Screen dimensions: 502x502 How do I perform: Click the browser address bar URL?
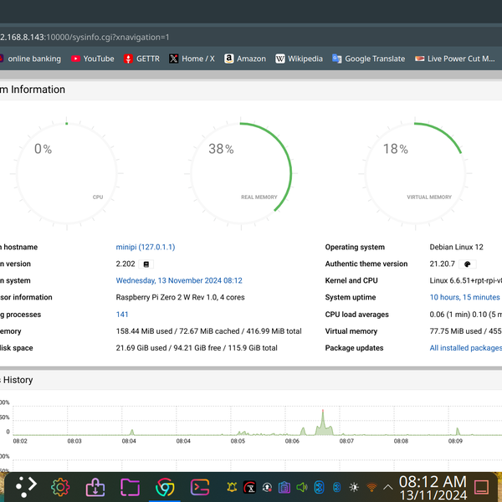pos(84,37)
